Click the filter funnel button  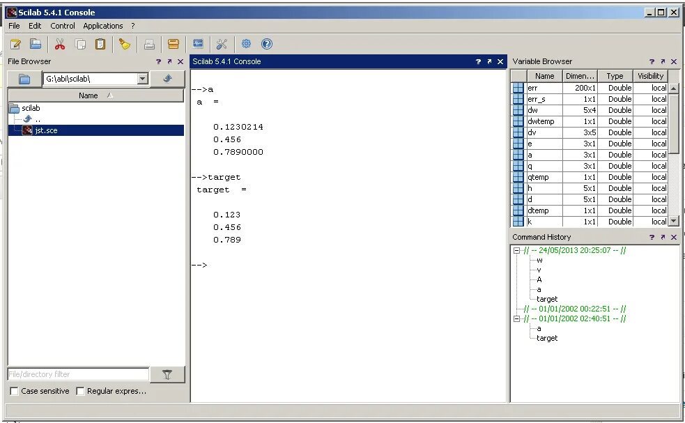[167, 374]
